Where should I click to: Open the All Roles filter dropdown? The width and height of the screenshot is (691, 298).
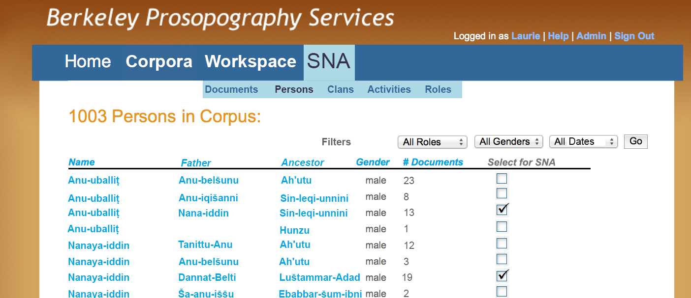pos(432,142)
